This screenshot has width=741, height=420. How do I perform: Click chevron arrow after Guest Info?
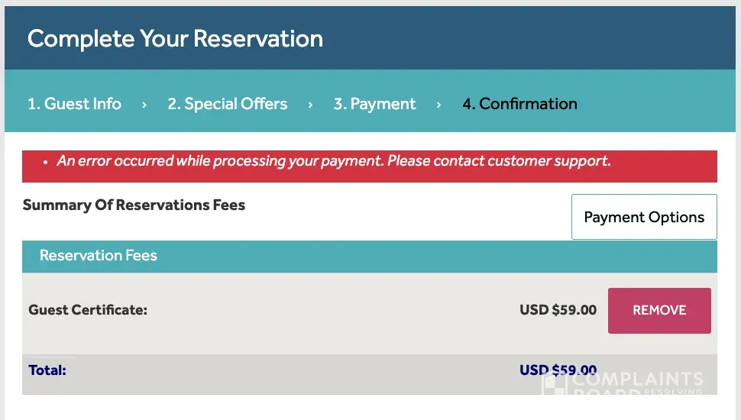pyautogui.click(x=144, y=105)
